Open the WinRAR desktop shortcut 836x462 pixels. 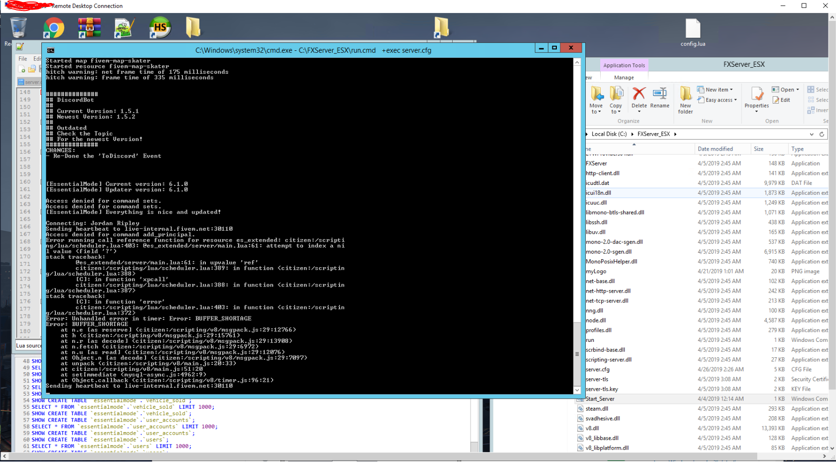pos(90,28)
